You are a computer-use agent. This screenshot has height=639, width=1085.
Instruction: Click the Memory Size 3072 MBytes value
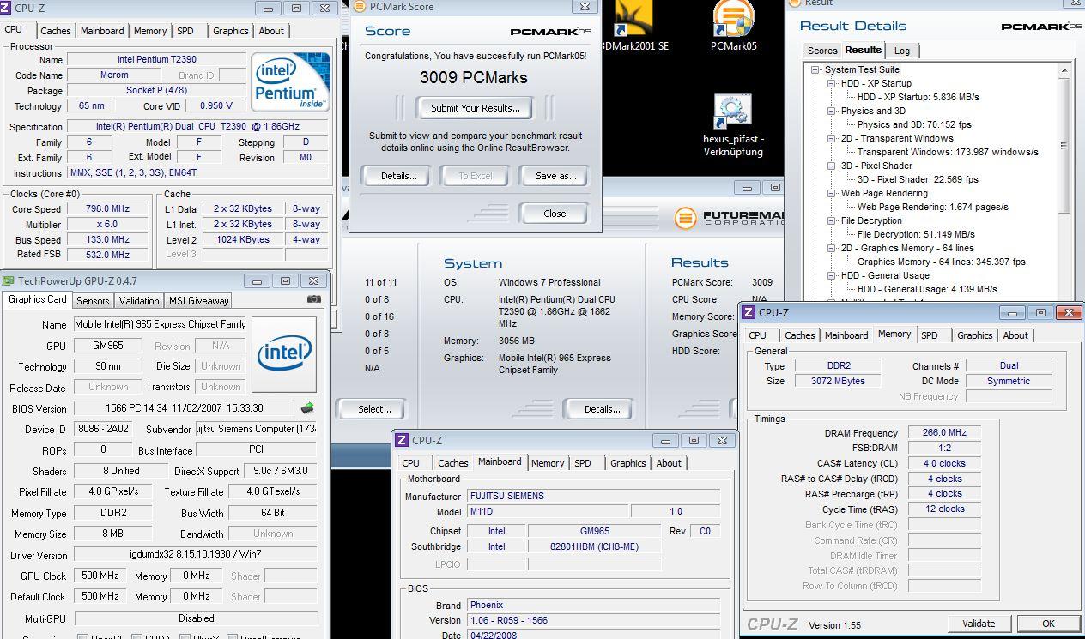[x=838, y=381]
